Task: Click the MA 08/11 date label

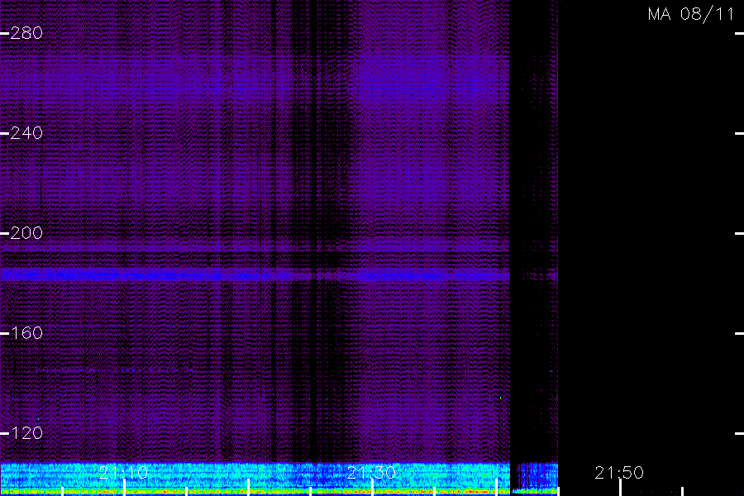Action: pos(691,14)
